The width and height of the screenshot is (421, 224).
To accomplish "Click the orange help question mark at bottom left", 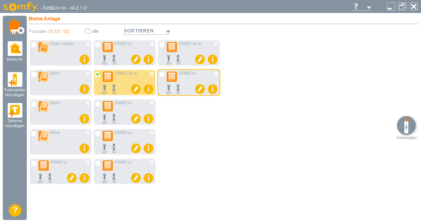I will tap(15, 210).
